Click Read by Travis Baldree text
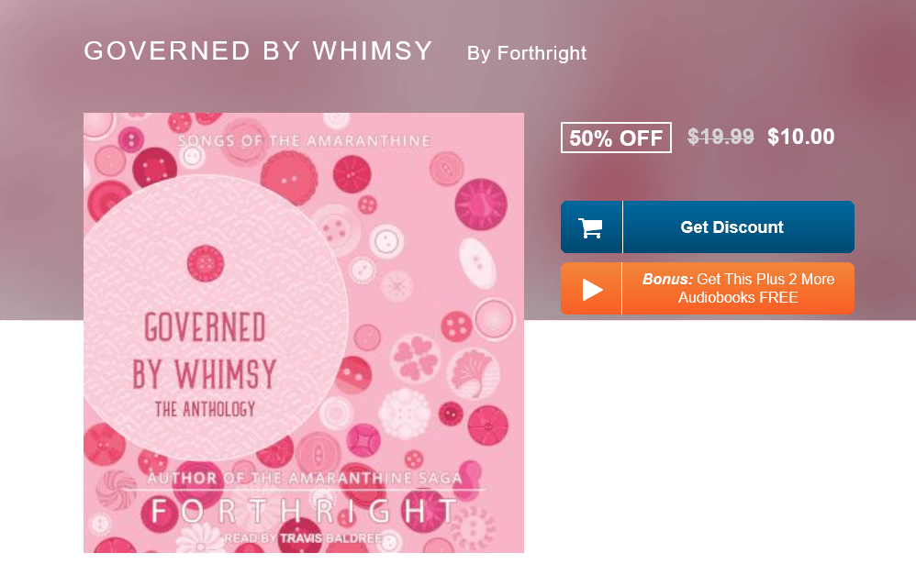The width and height of the screenshot is (916, 564). click(x=304, y=538)
